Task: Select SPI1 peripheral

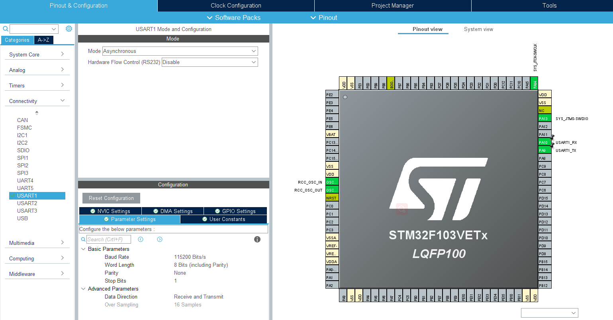Action: click(x=23, y=158)
